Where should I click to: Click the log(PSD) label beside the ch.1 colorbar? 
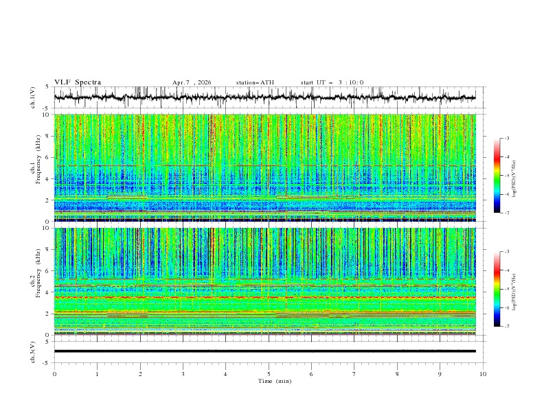[514, 179]
